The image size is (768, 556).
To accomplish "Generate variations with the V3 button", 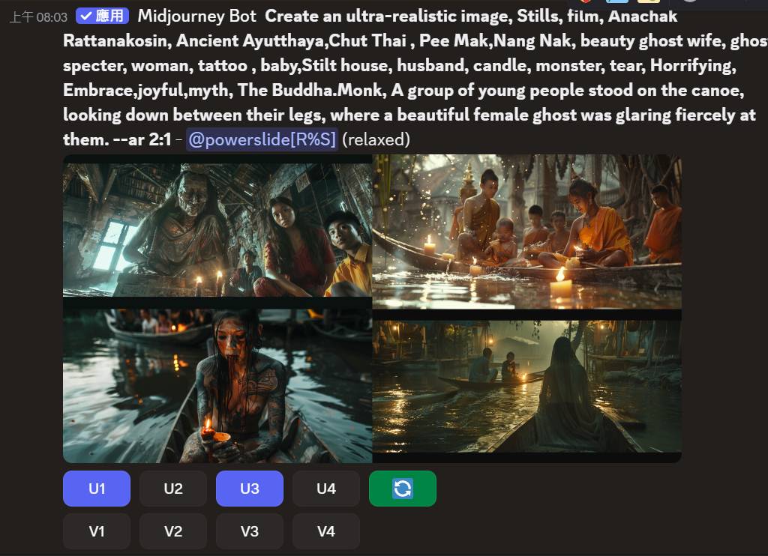I will tap(249, 531).
